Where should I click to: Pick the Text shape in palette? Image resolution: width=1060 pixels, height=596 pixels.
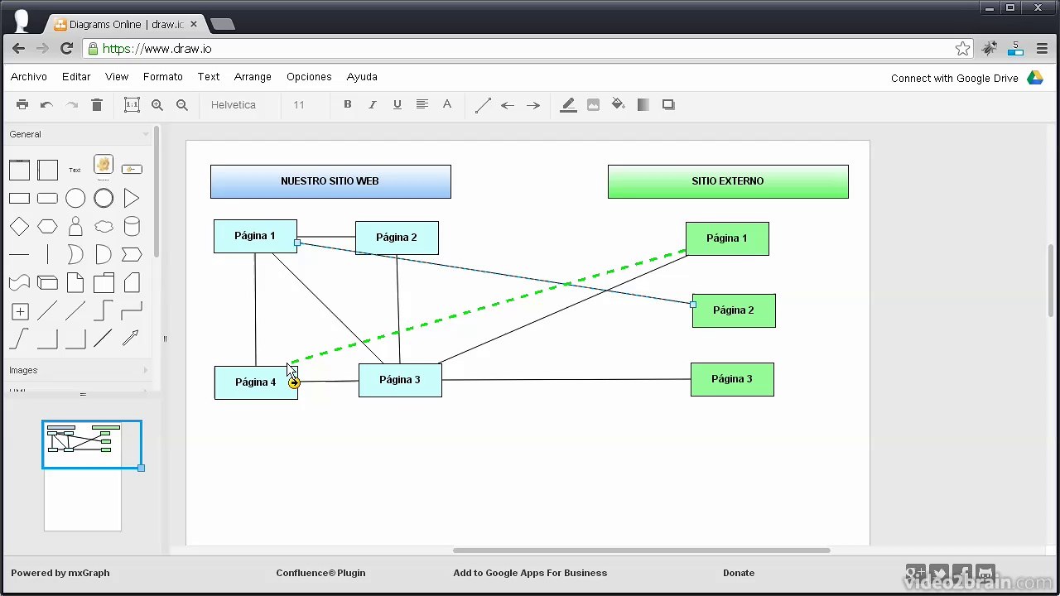pos(75,171)
